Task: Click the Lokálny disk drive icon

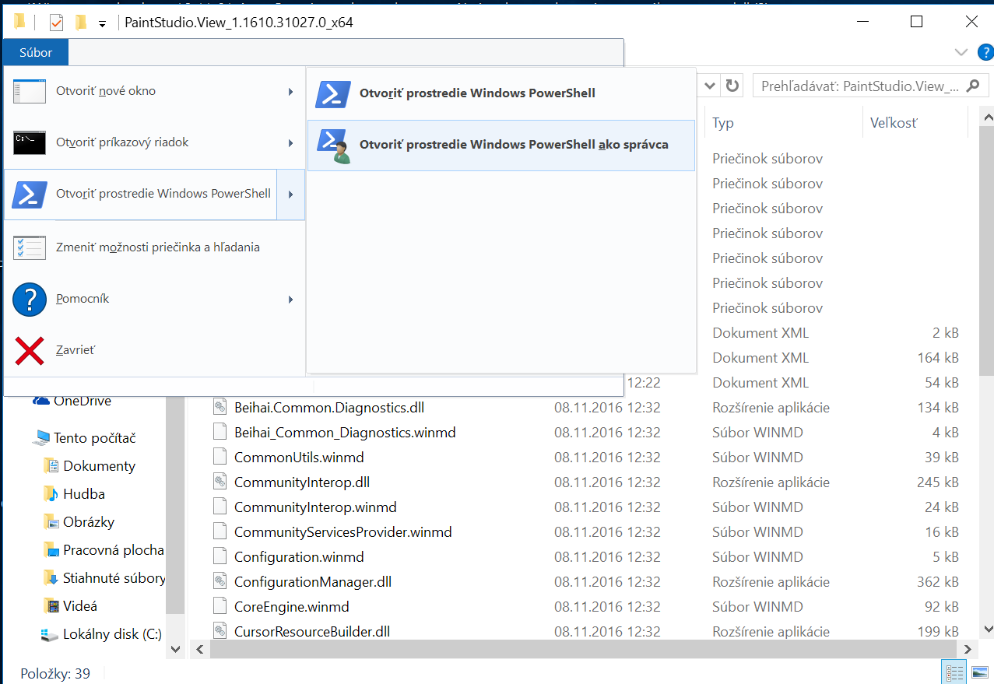Action: [x=49, y=635]
